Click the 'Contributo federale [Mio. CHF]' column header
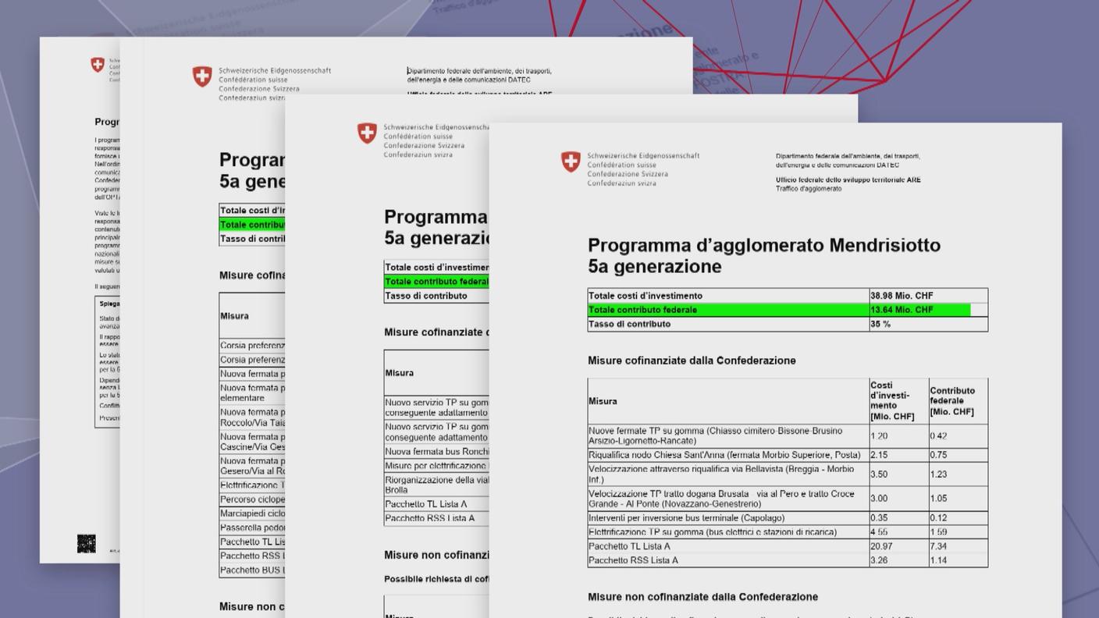 (958, 401)
